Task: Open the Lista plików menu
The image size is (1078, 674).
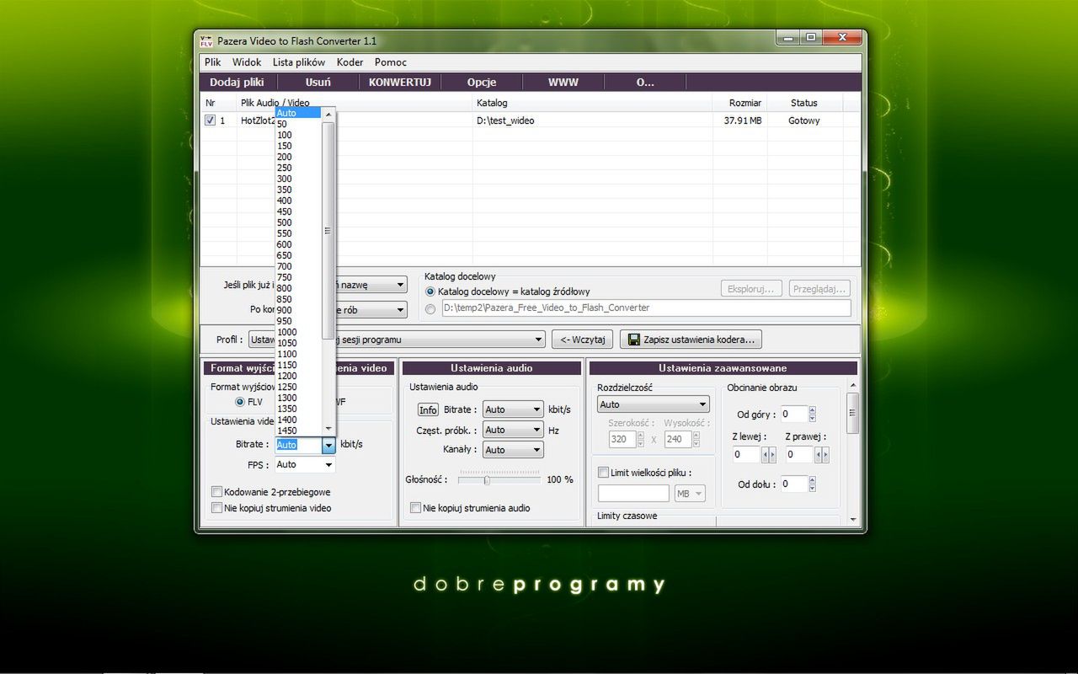Action: tap(299, 62)
